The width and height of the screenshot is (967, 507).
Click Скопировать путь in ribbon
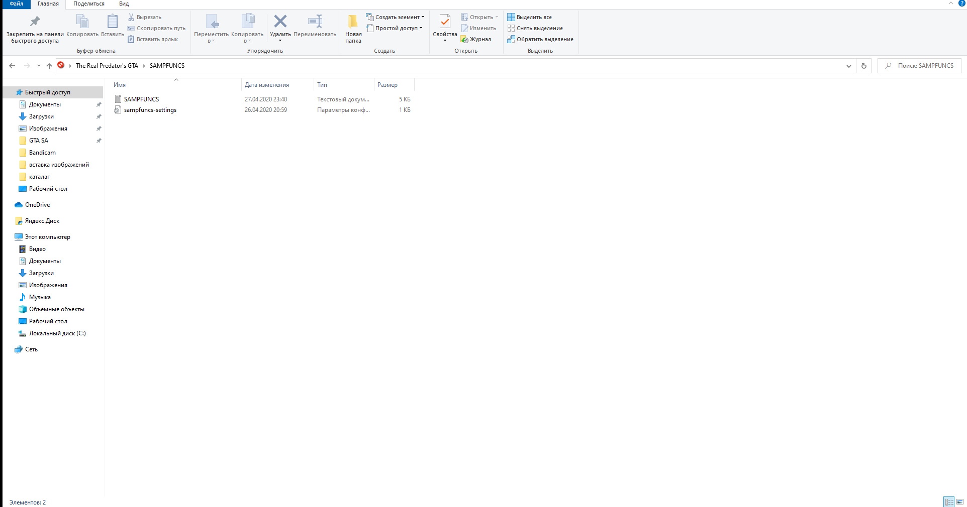coord(157,28)
